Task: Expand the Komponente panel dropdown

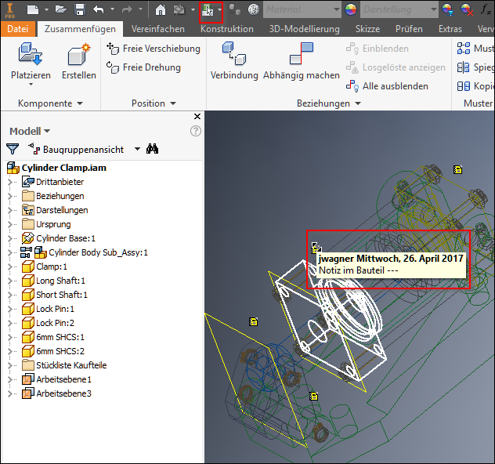Action: [x=80, y=103]
